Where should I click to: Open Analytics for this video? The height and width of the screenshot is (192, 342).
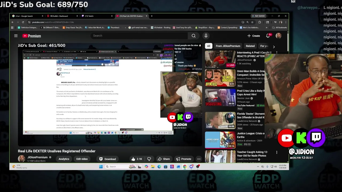tap(64, 159)
